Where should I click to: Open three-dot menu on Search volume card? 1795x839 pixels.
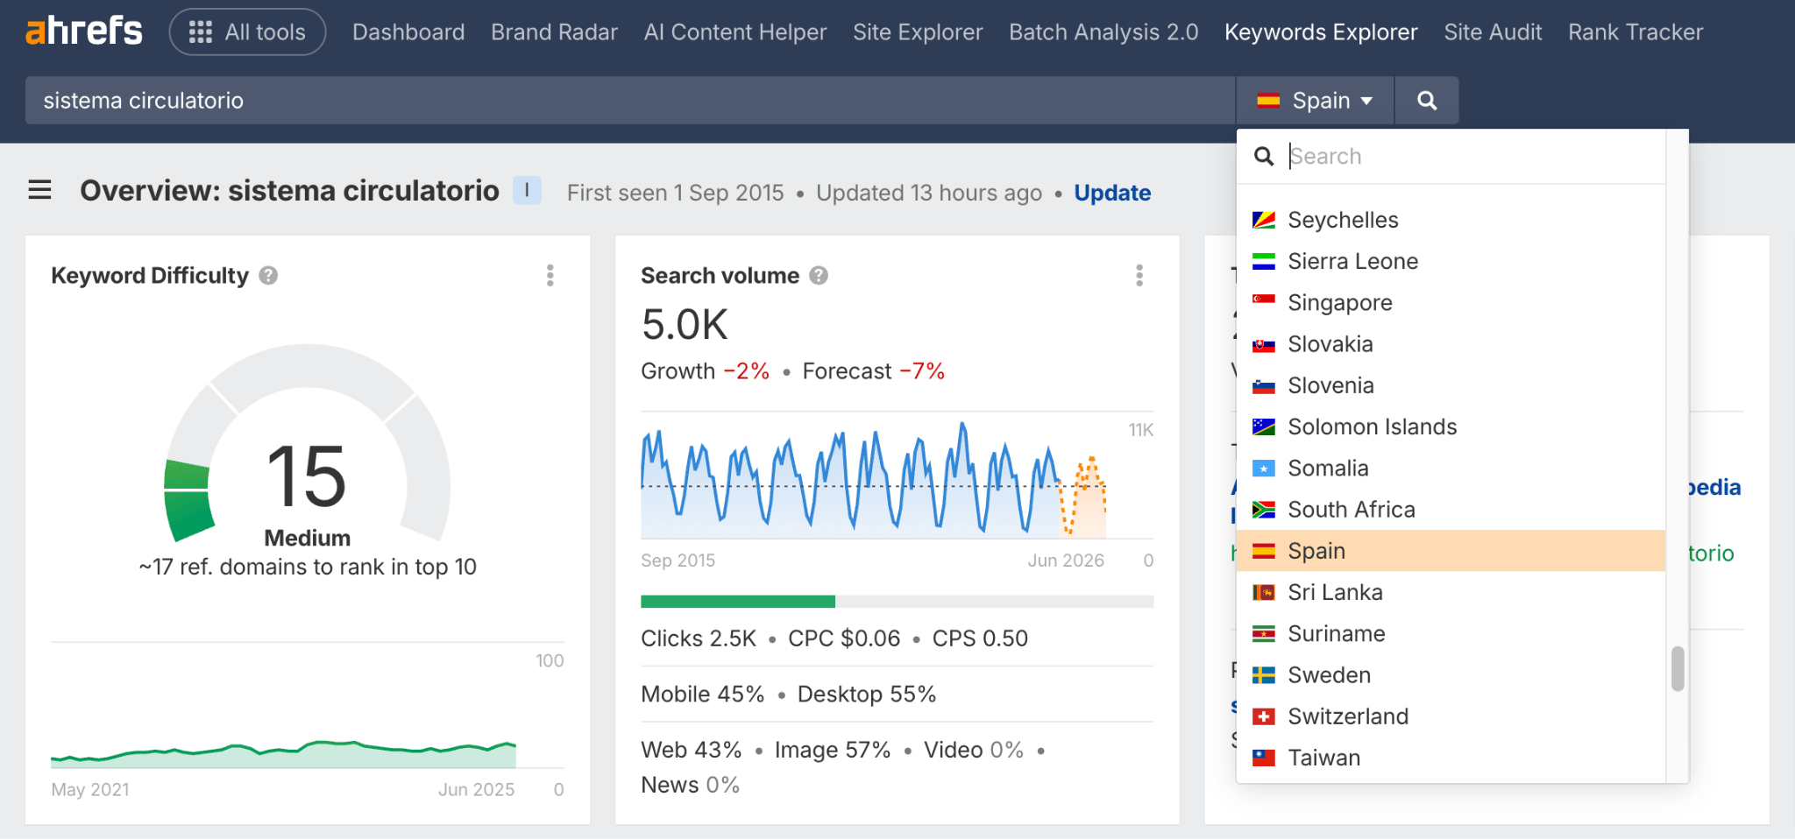click(1139, 275)
